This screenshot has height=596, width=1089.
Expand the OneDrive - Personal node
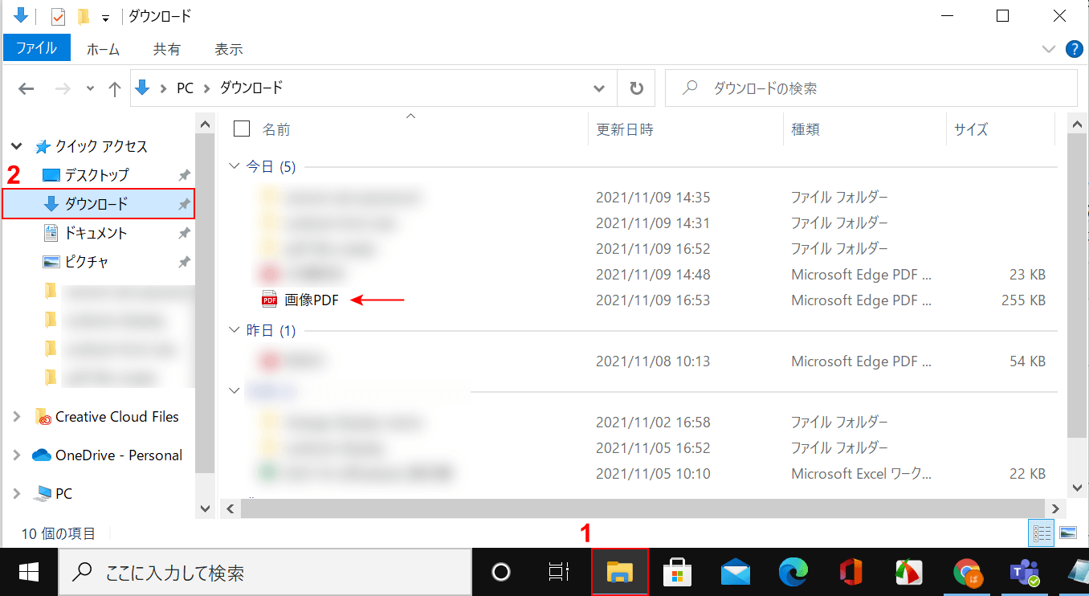coord(17,455)
